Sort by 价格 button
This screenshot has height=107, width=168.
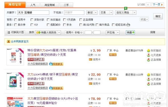coord(78,33)
